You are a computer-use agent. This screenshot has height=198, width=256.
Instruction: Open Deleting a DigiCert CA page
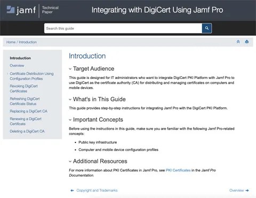pyautogui.click(x=27, y=131)
